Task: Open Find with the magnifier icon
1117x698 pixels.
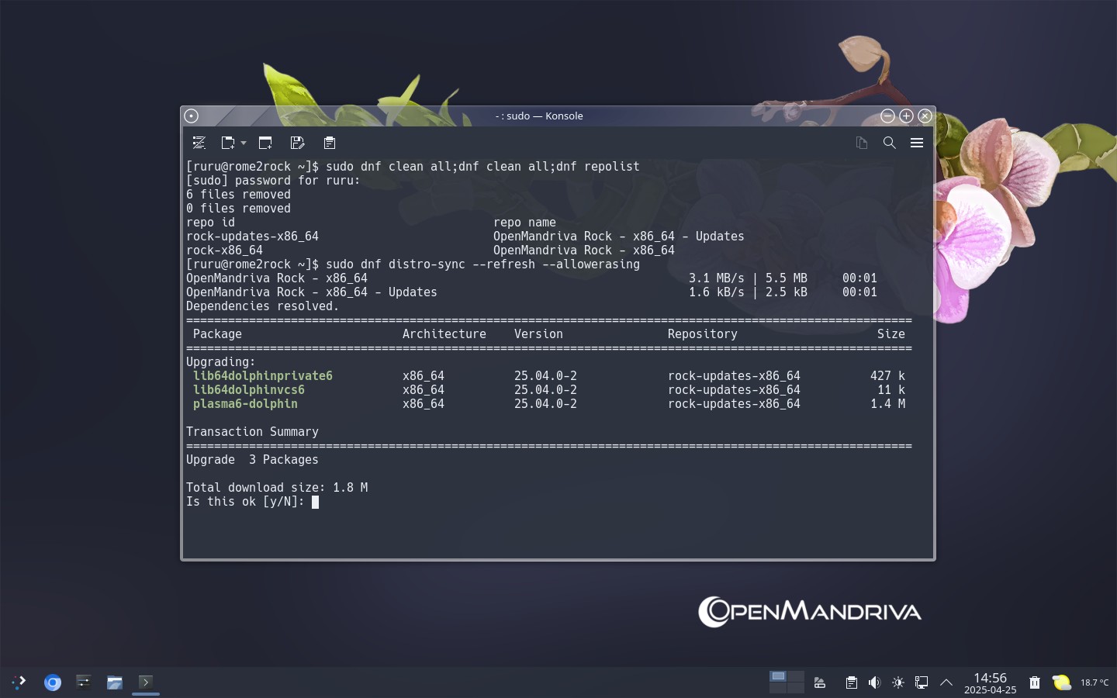Action: (x=890, y=143)
